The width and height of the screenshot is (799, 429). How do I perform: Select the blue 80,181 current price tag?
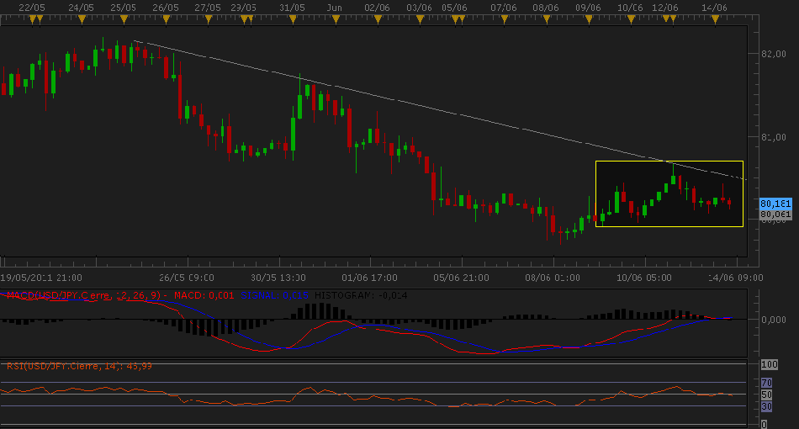775,204
